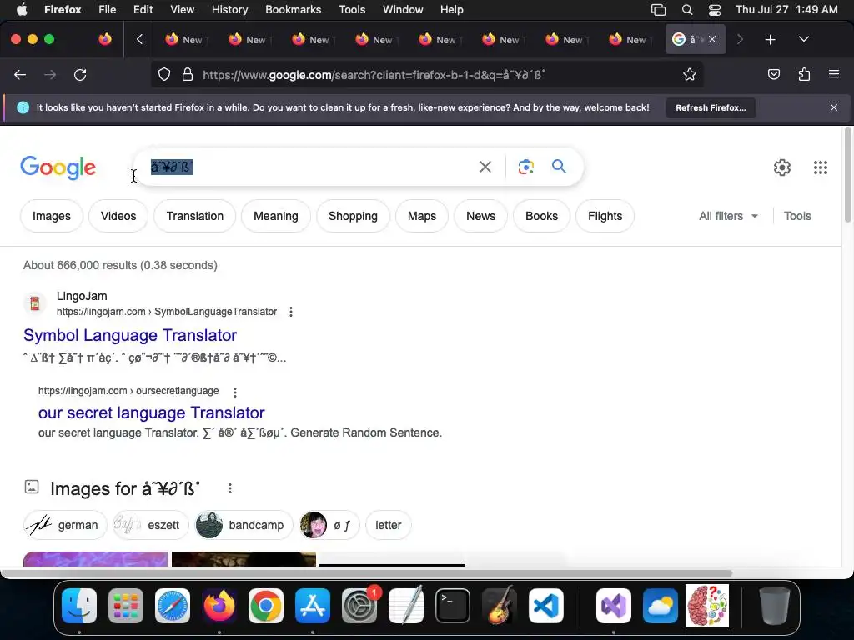This screenshot has height=640, width=854.
Task: Open Terminal from the Dock
Action: click(453, 606)
